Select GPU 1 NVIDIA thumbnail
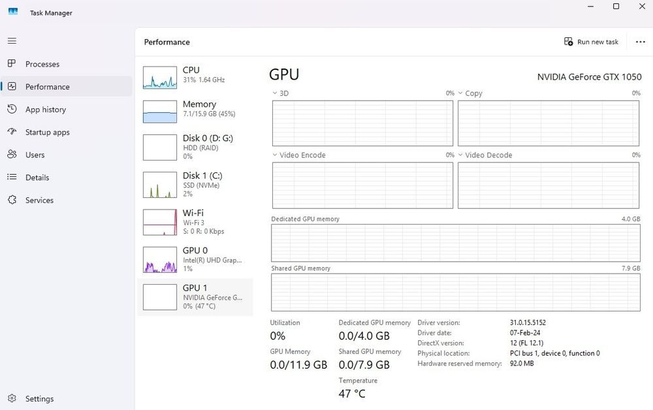The width and height of the screenshot is (653, 410). 160,297
